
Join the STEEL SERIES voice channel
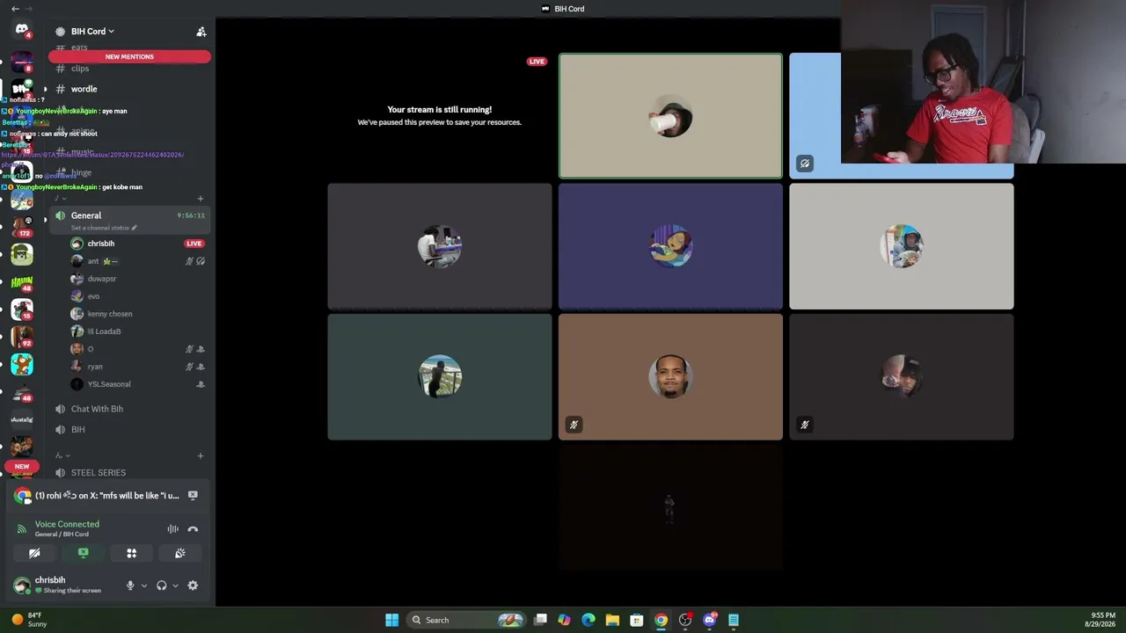[x=129, y=473]
